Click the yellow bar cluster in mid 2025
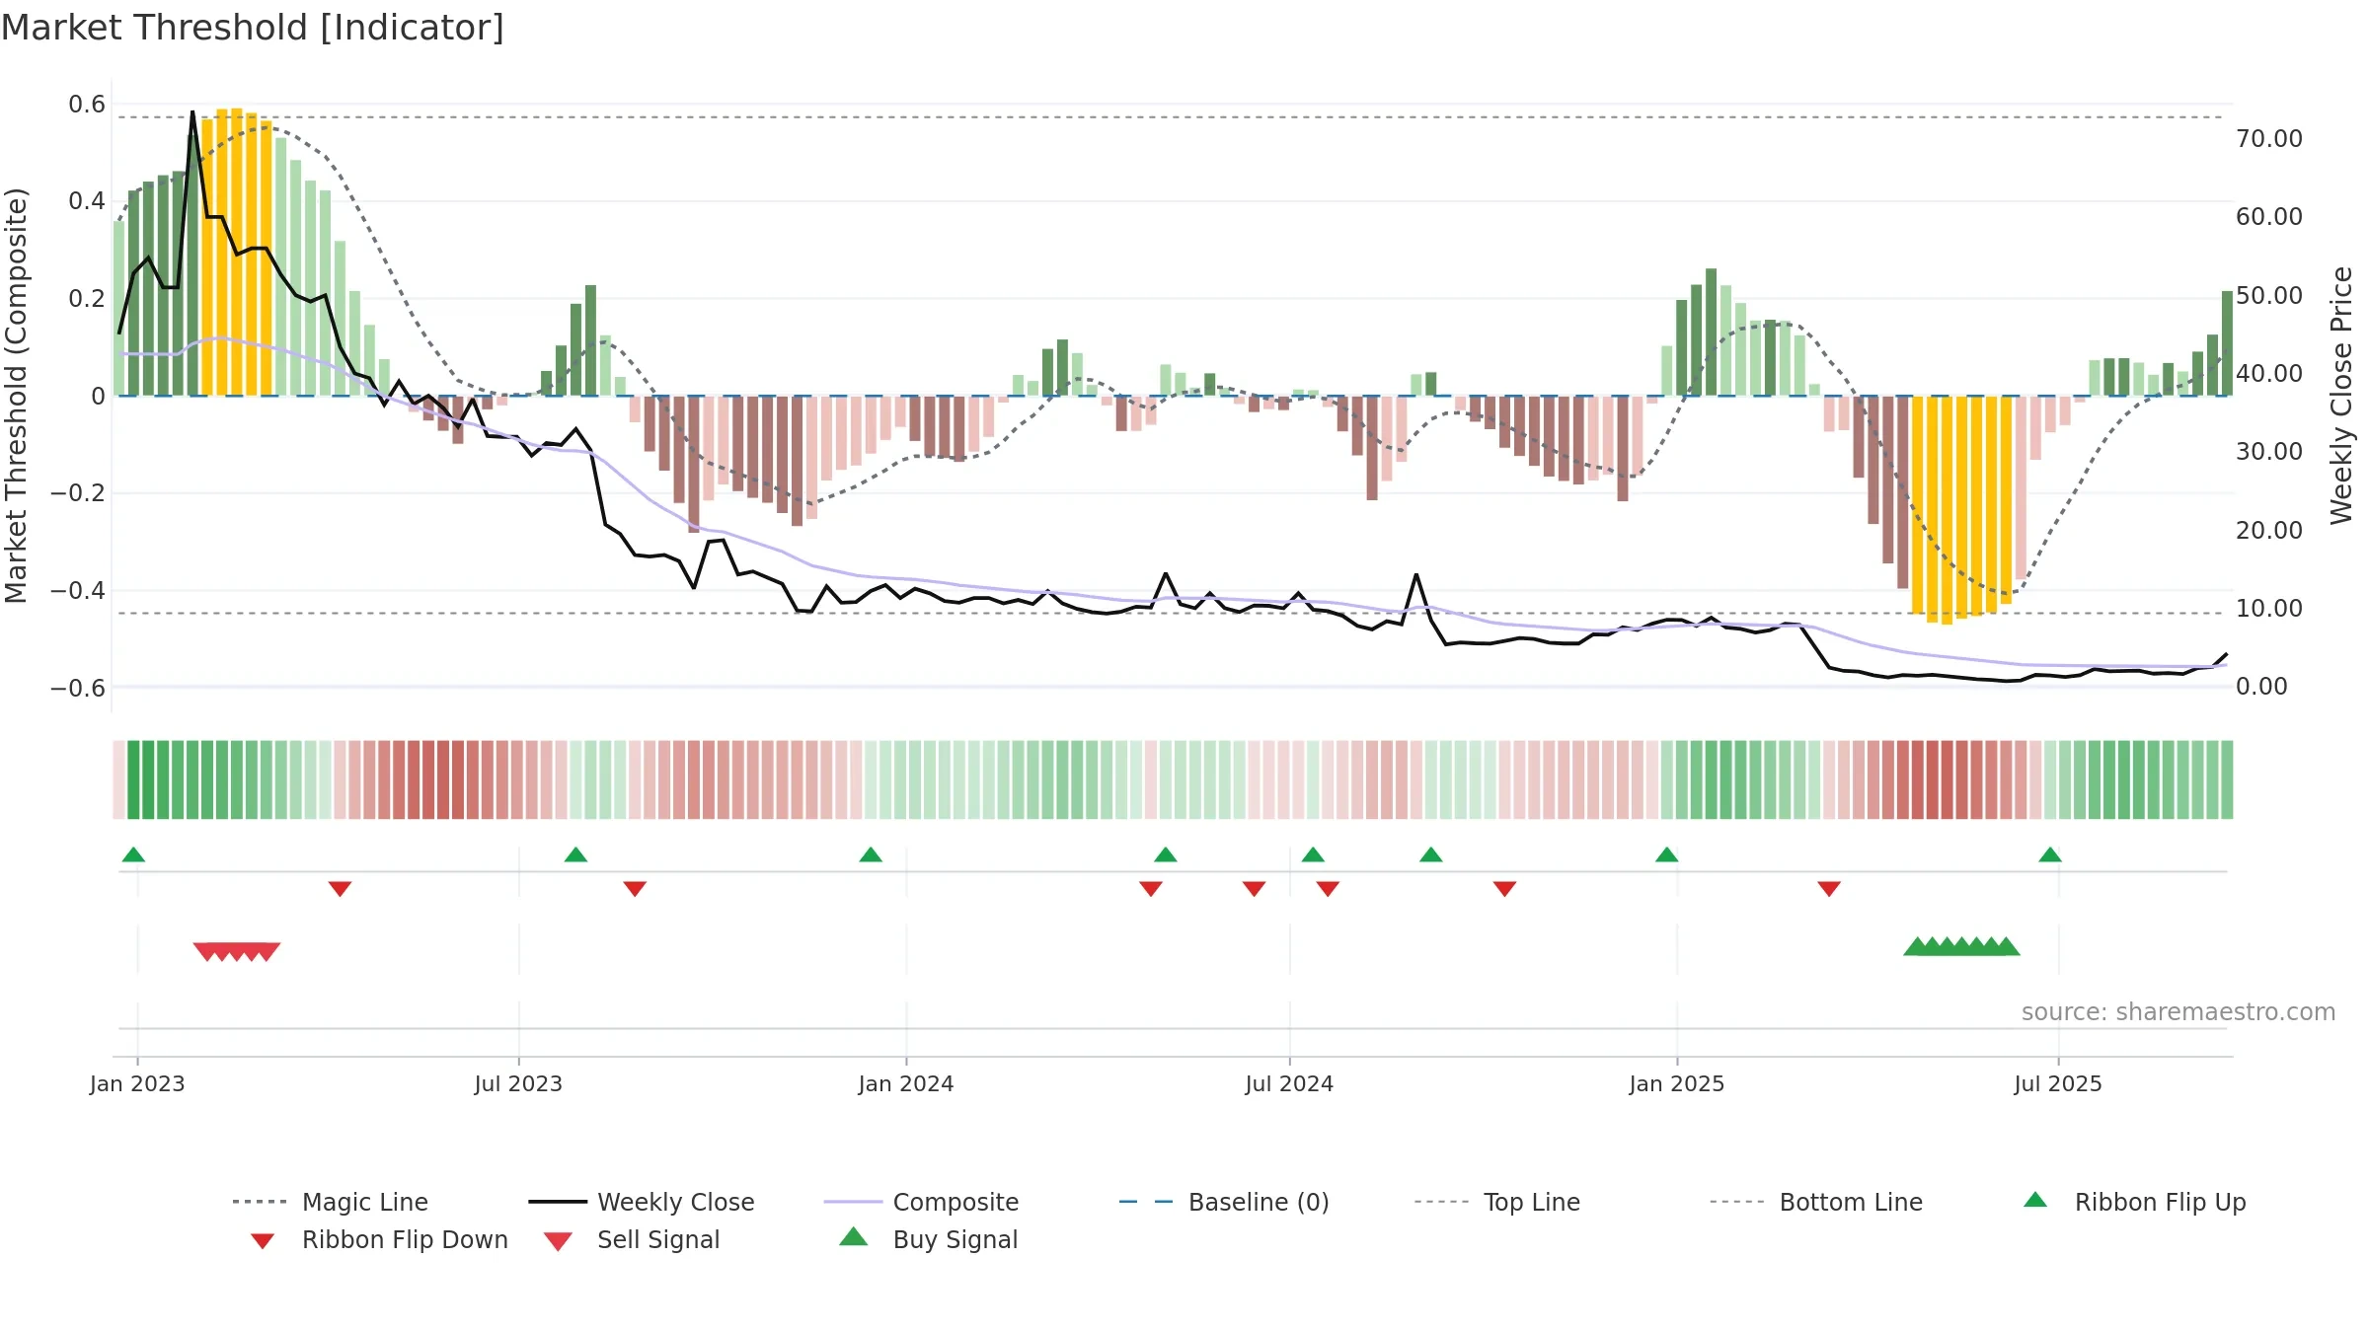The image size is (2369, 1332). coord(1961,509)
